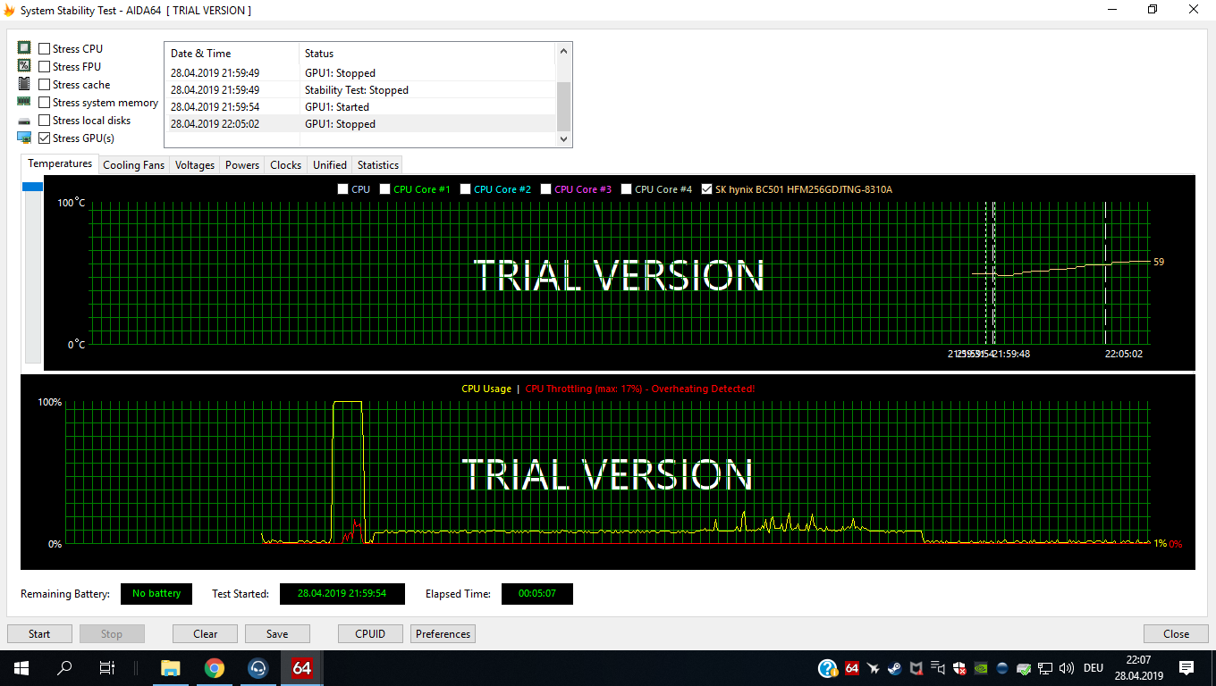The image size is (1216, 686).
Task: Click the network connection tray icon
Action: [1045, 667]
